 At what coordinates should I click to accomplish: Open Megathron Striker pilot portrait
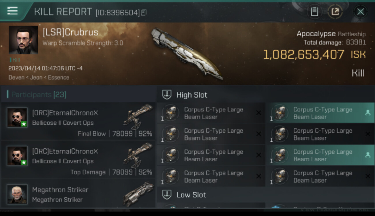[x=17, y=194]
